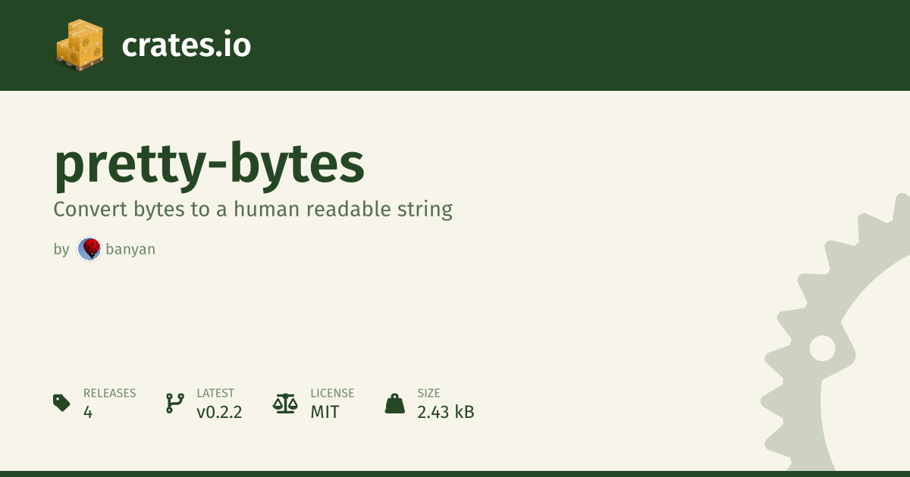Image resolution: width=910 pixels, height=477 pixels.
Task: Click the size weight icon
Action: pos(395,403)
